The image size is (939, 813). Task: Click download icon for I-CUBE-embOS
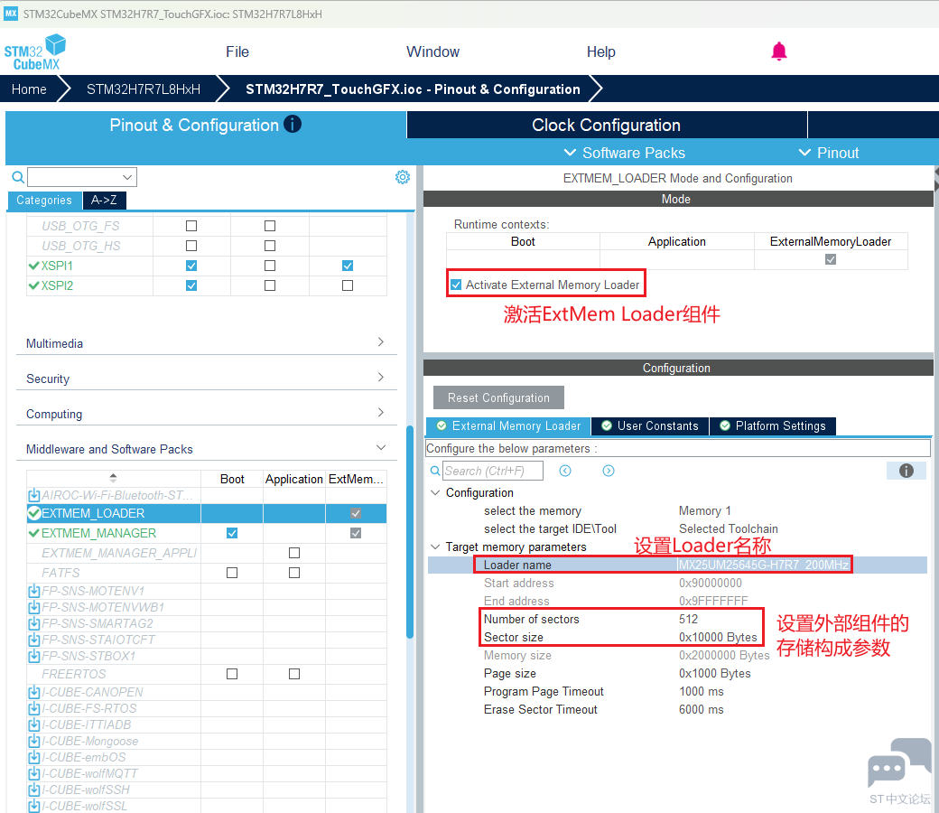click(34, 757)
